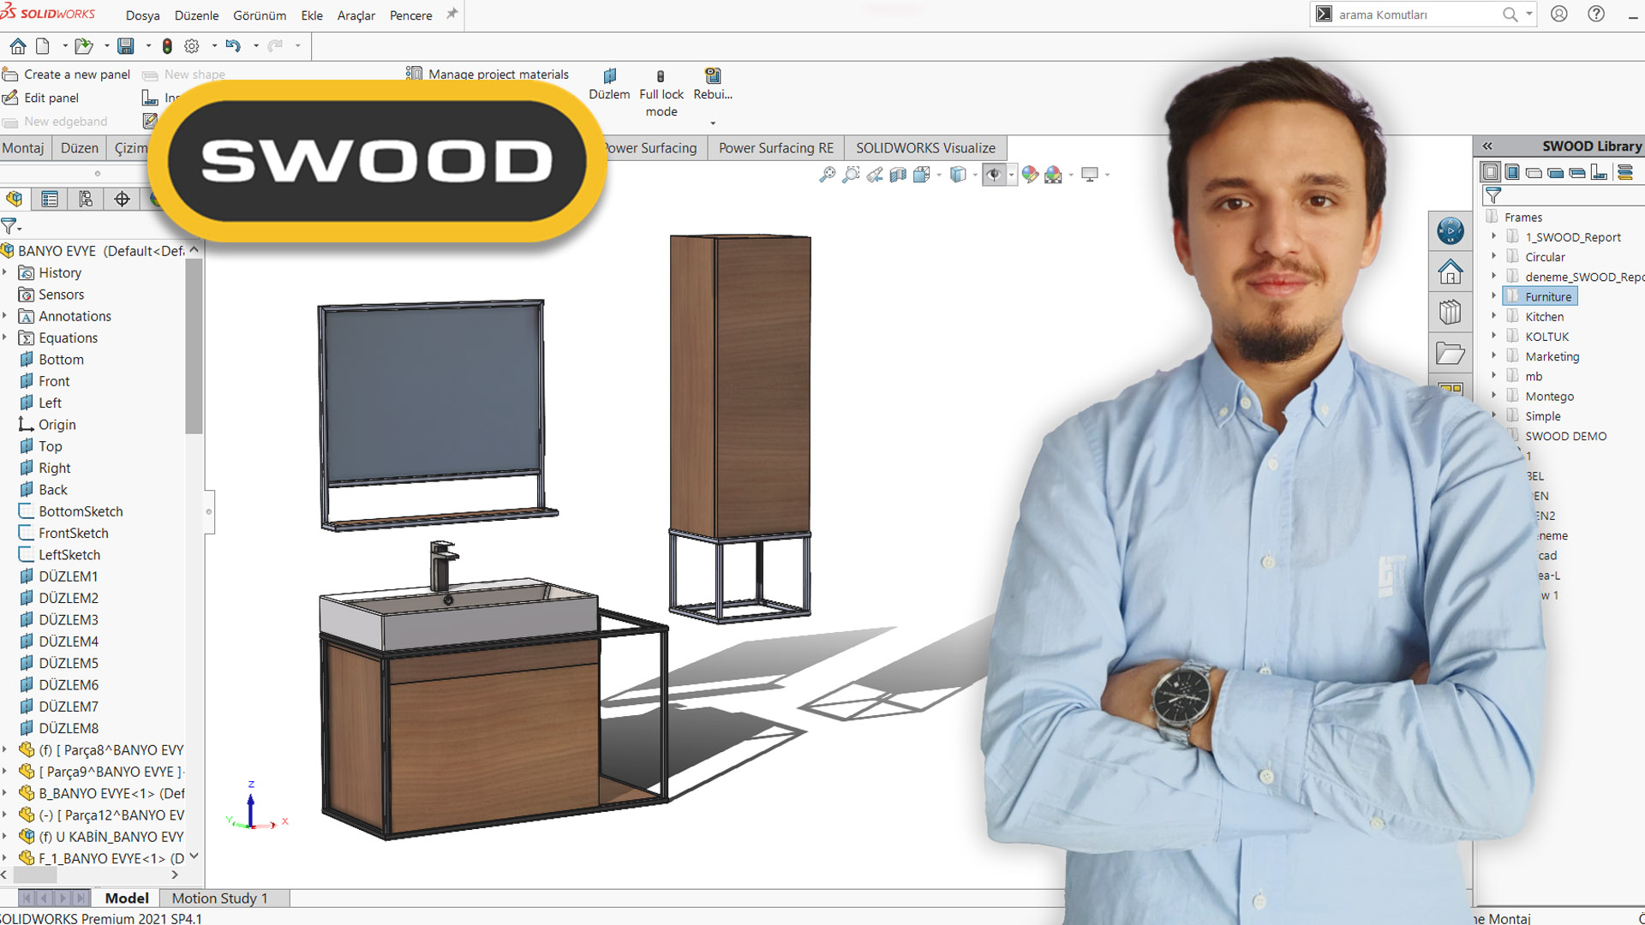Expand the 1_SWOOD_Report library folder

1494,236
